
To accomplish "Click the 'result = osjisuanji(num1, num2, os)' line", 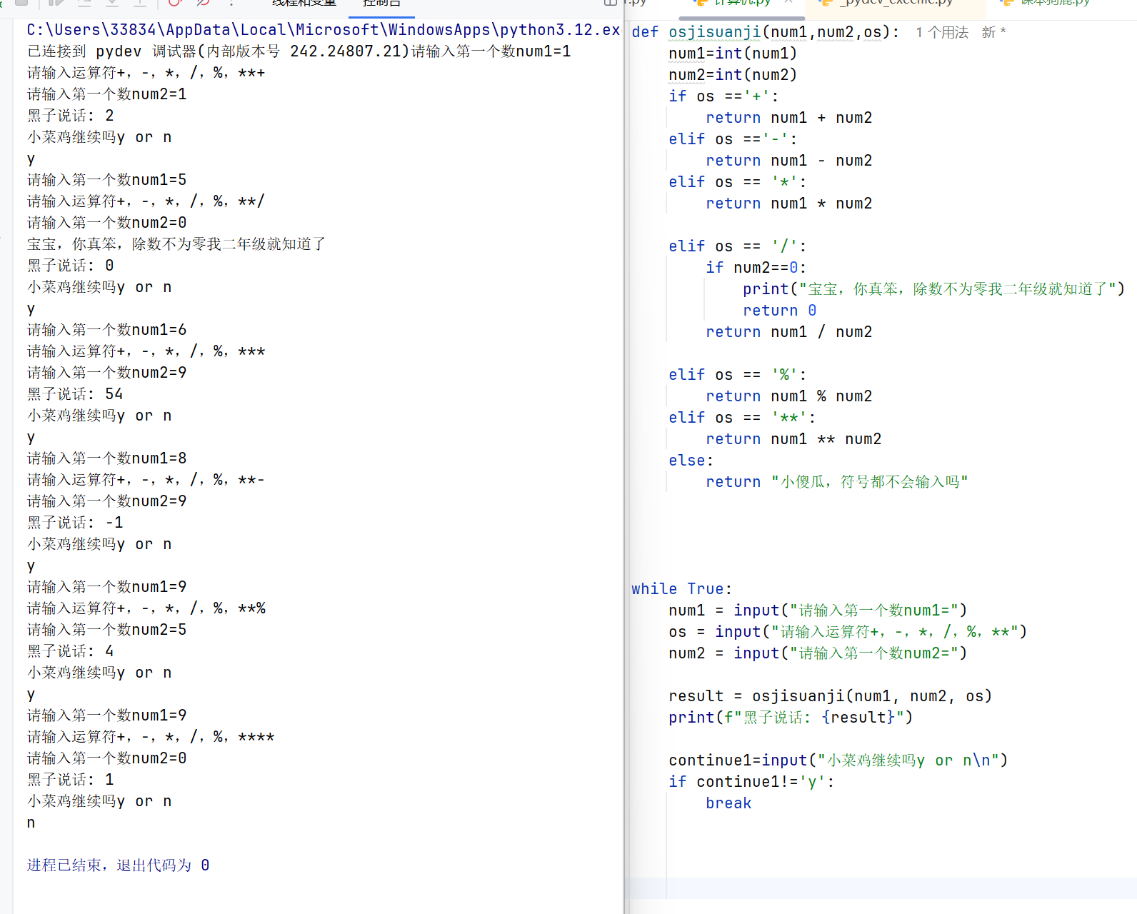I will [x=831, y=696].
